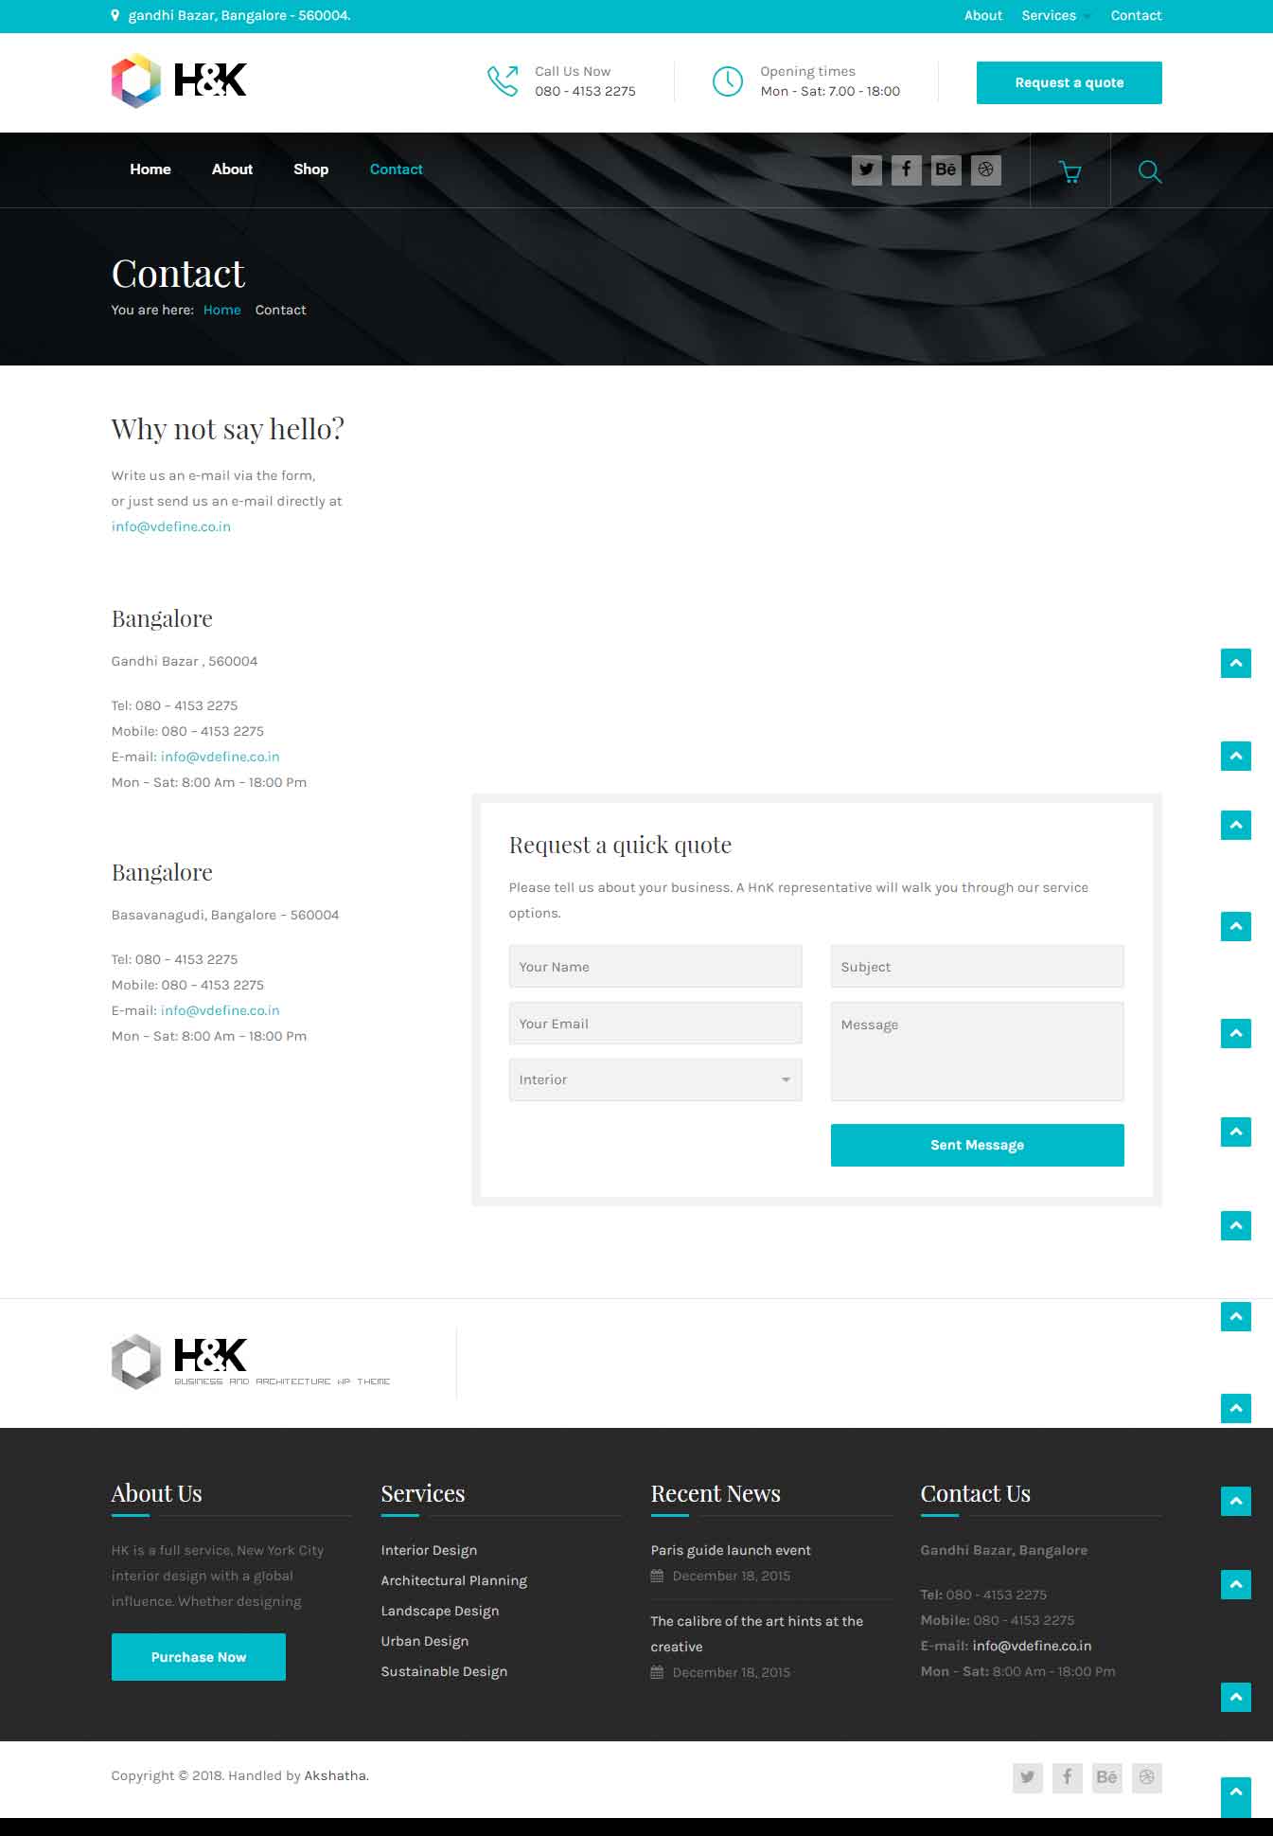The image size is (1273, 1836).
Task: Open Home breadcrumb link
Action: coord(221,311)
